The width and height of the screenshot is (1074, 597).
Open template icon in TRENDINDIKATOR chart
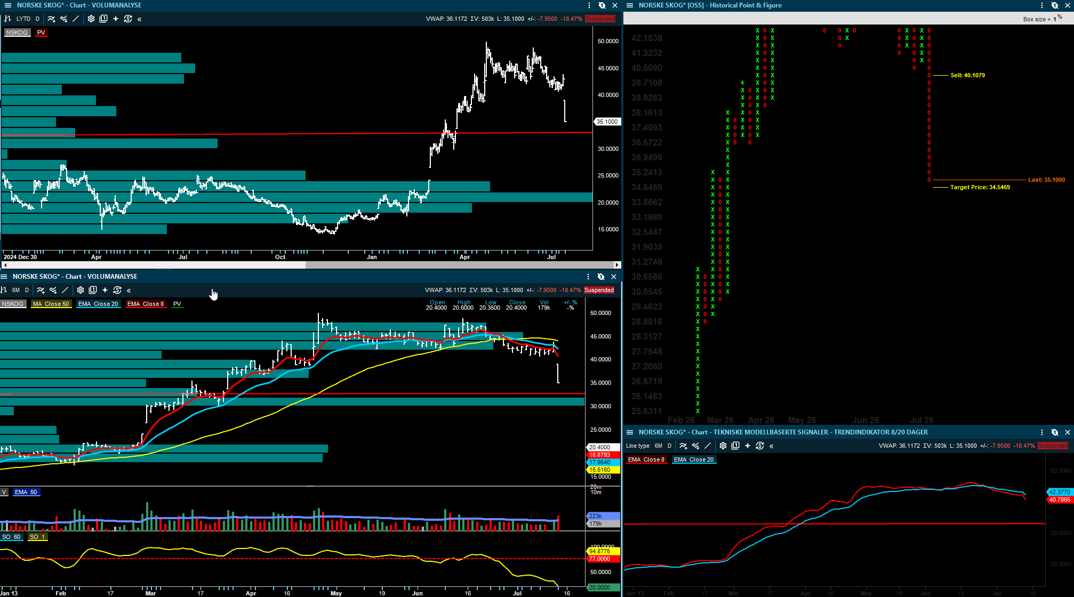[735, 446]
